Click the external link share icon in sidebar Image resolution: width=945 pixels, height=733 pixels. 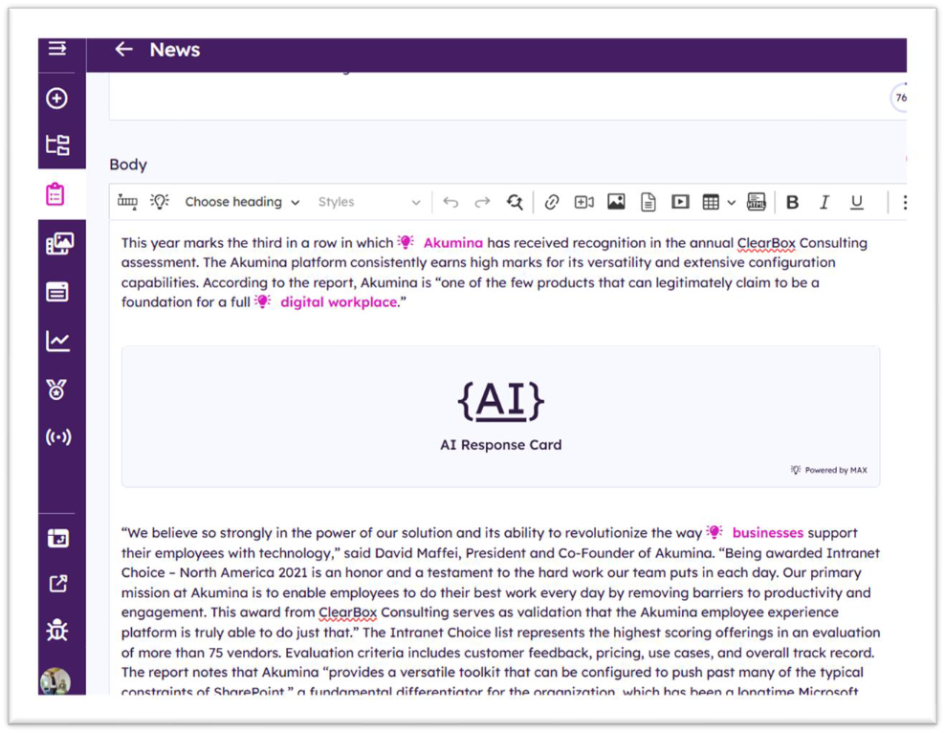click(57, 584)
